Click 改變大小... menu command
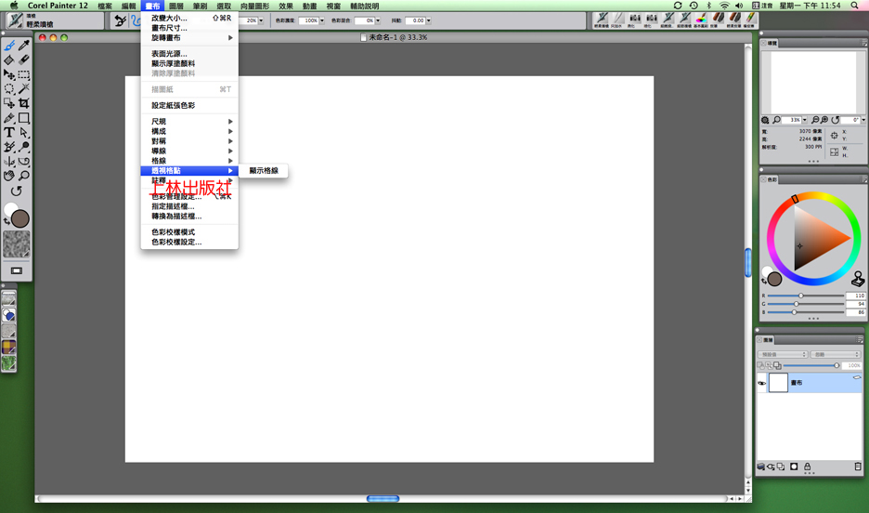 170,18
